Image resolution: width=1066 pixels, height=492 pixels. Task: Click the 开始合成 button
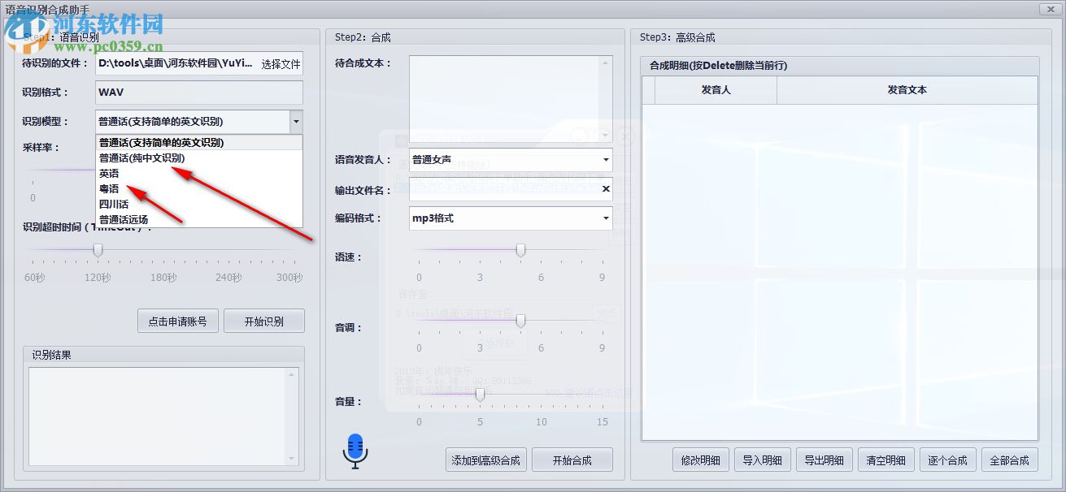[572, 460]
